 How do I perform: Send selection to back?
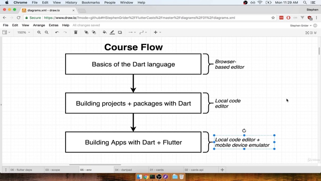coord(94,32)
